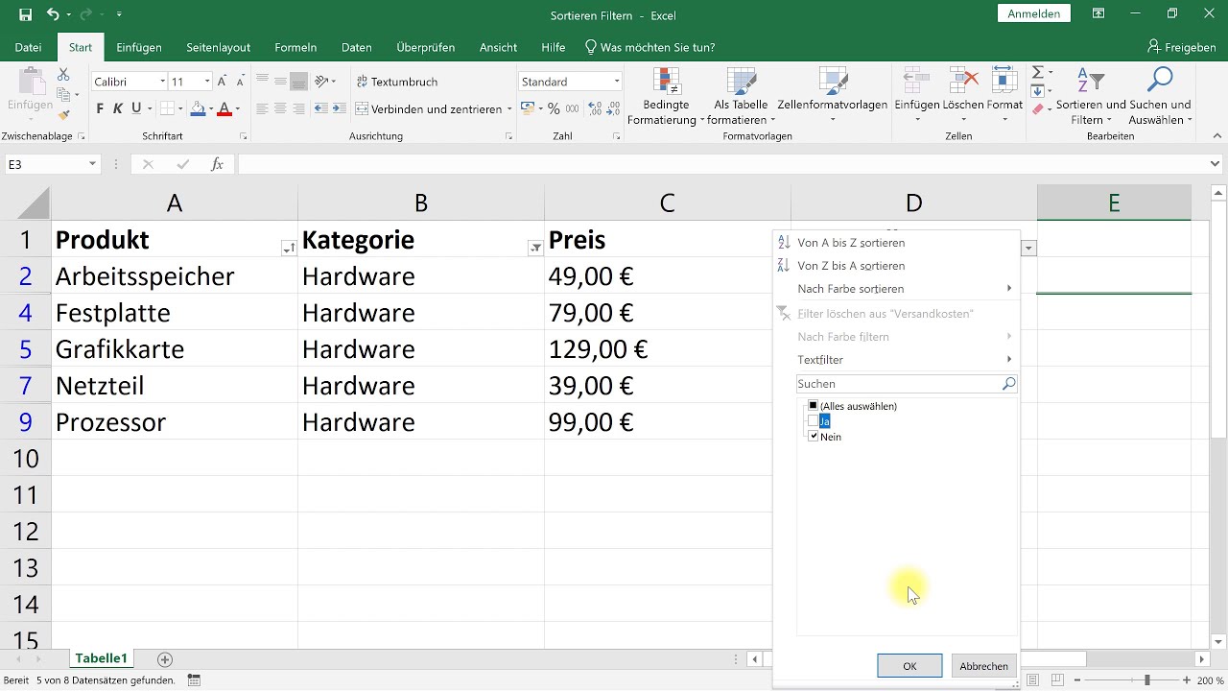The height and width of the screenshot is (691, 1228).
Task: Apply fill color with paint bucket icon
Action: (198, 108)
